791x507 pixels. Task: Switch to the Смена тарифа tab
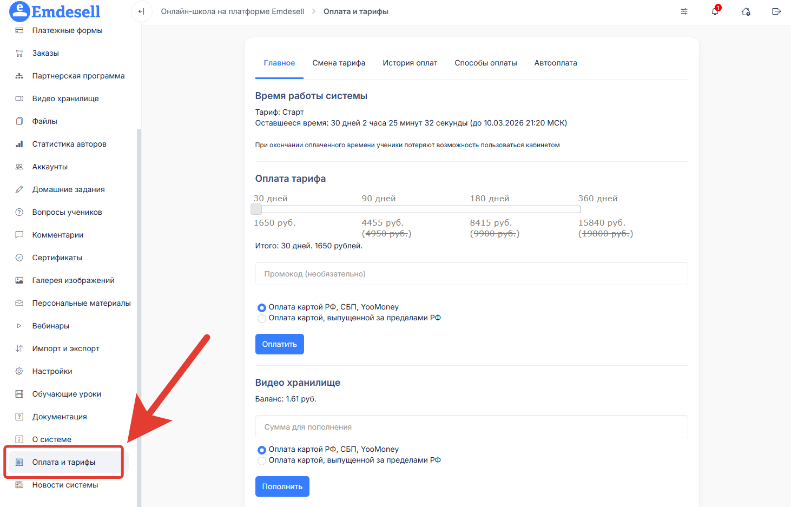pos(339,63)
